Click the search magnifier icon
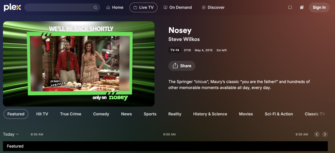The width and height of the screenshot is (335, 153). [95, 8]
